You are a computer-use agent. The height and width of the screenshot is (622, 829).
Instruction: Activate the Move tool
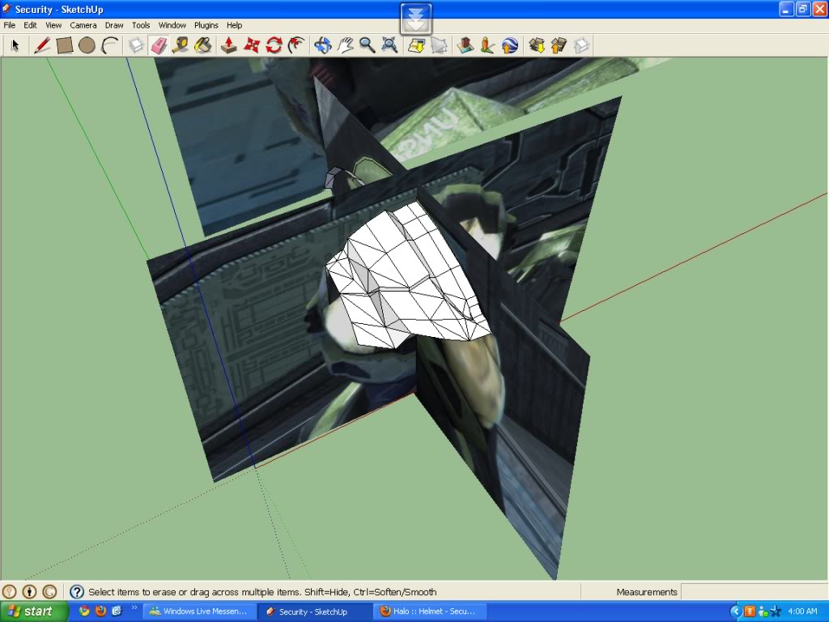[252, 45]
